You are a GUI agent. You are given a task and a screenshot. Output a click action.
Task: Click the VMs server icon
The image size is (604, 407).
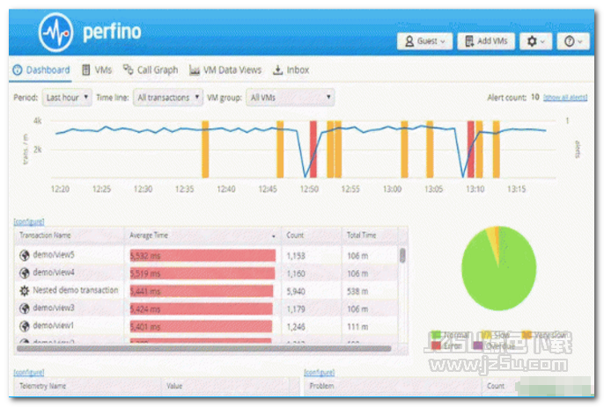coord(86,70)
